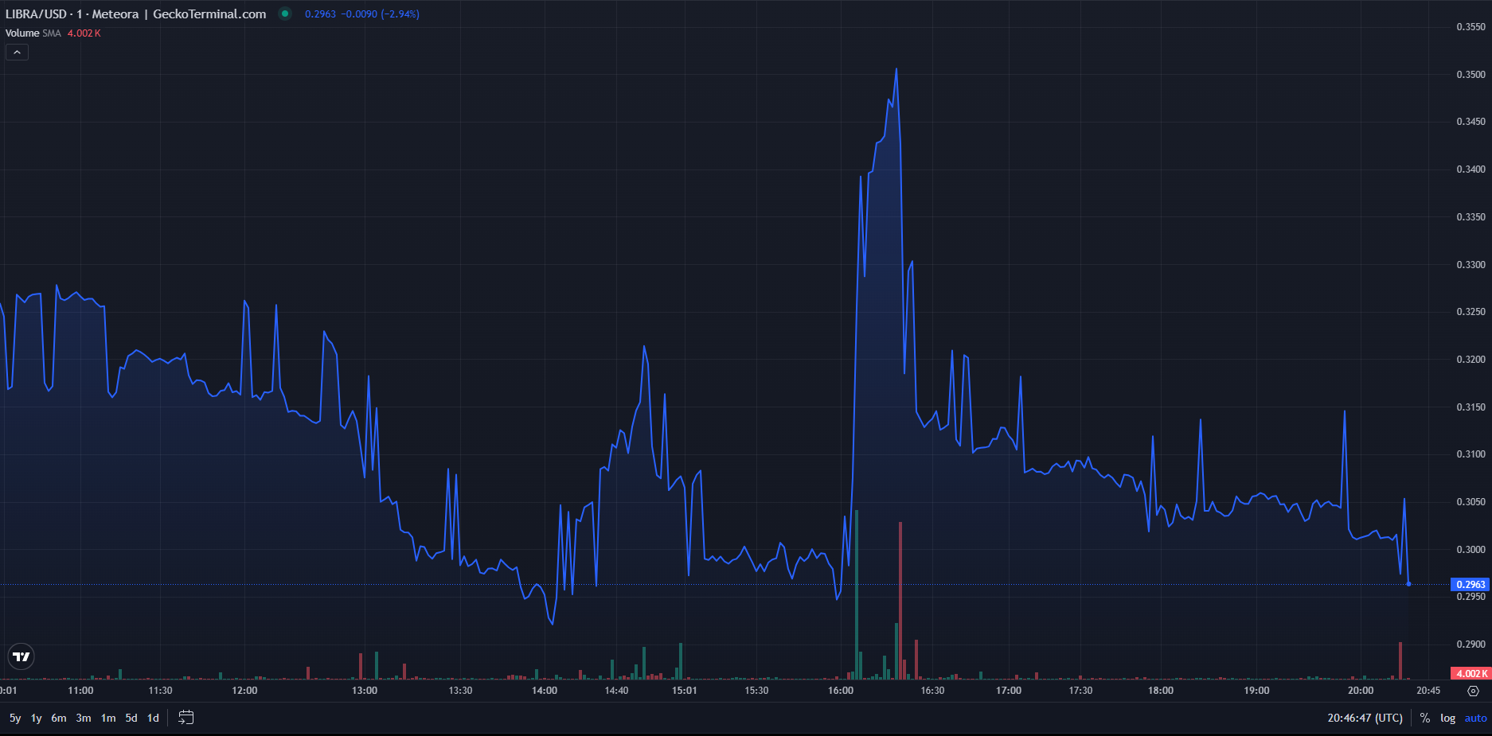This screenshot has height=736, width=1492.
Task: Select the 3m time range
Action: tap(84, 718)
